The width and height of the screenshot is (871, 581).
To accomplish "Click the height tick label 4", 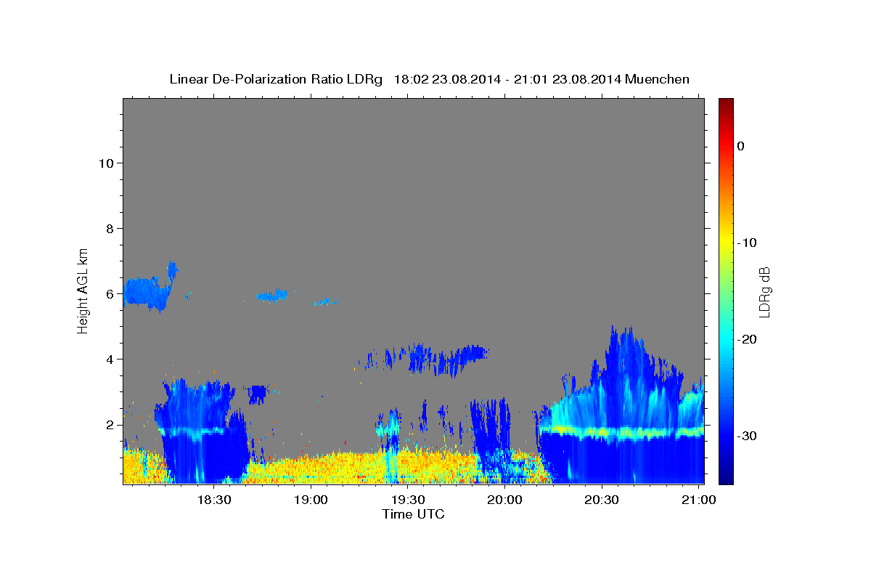I will pyautogui.click(x=108, y=359).
